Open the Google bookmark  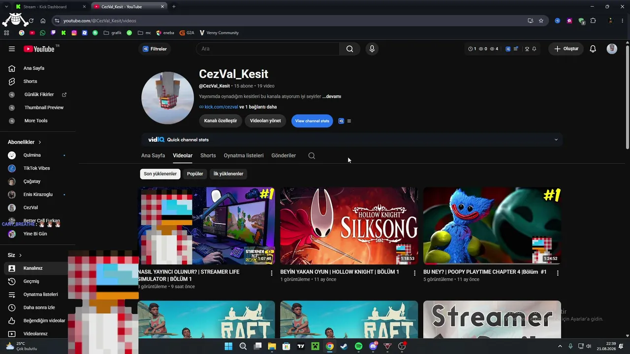22,33
